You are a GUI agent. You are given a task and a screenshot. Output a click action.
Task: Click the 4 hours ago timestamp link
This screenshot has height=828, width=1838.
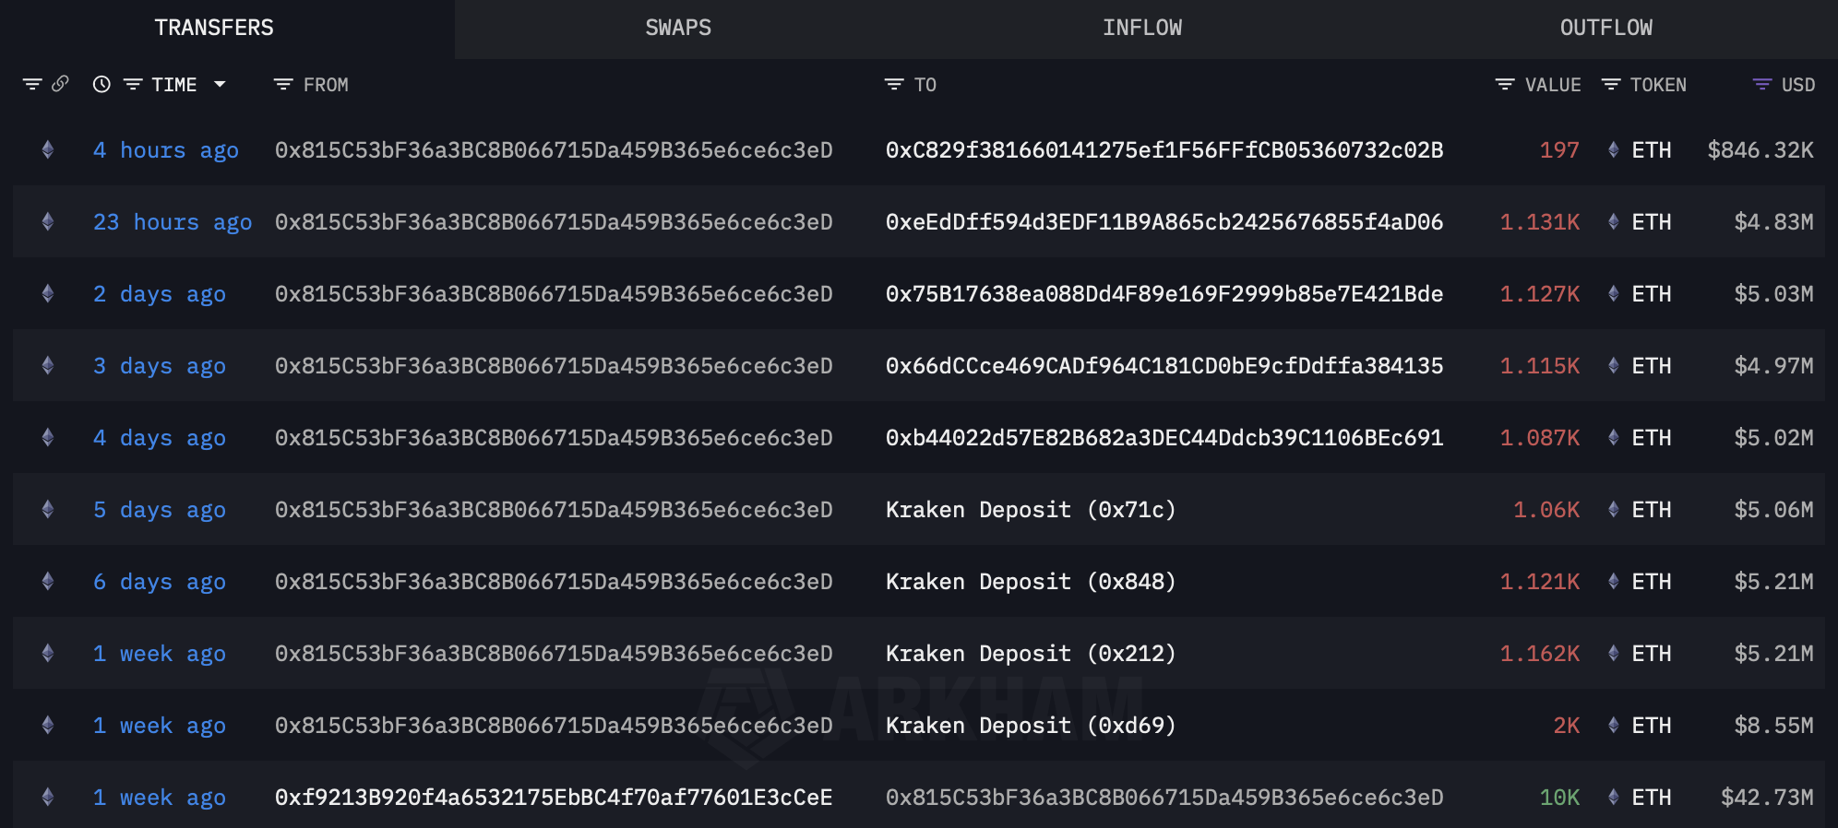(164, 149)
